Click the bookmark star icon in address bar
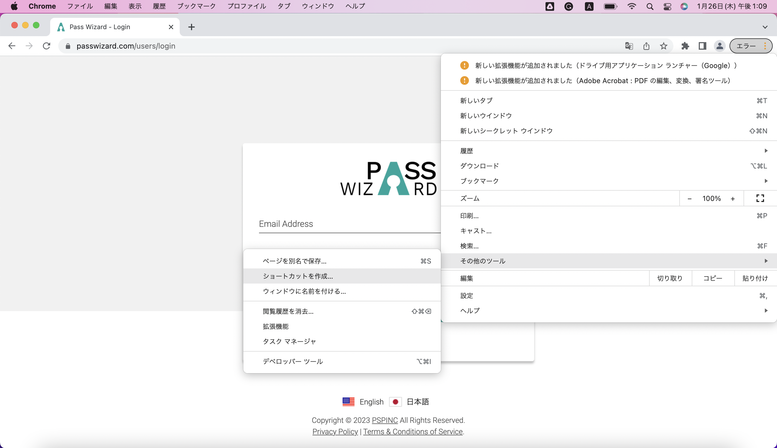The height and width of the screenshot is (448, 777). [664, 46]
